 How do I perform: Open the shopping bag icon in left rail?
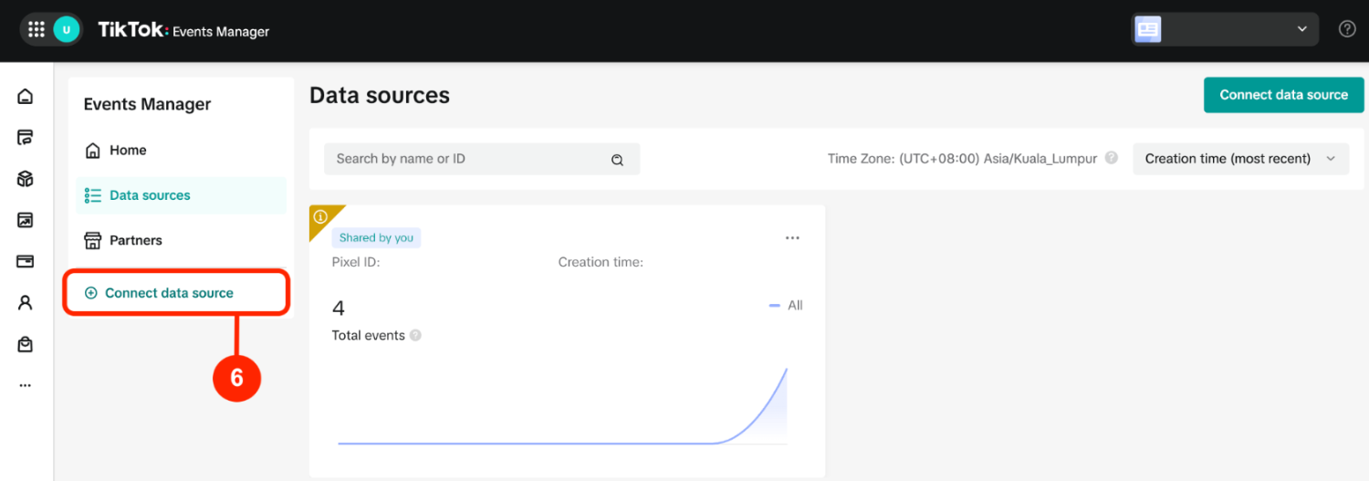click(26, 344)
